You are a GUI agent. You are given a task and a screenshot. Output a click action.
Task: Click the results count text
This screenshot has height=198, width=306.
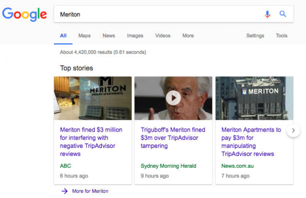[x=103, y=52]
